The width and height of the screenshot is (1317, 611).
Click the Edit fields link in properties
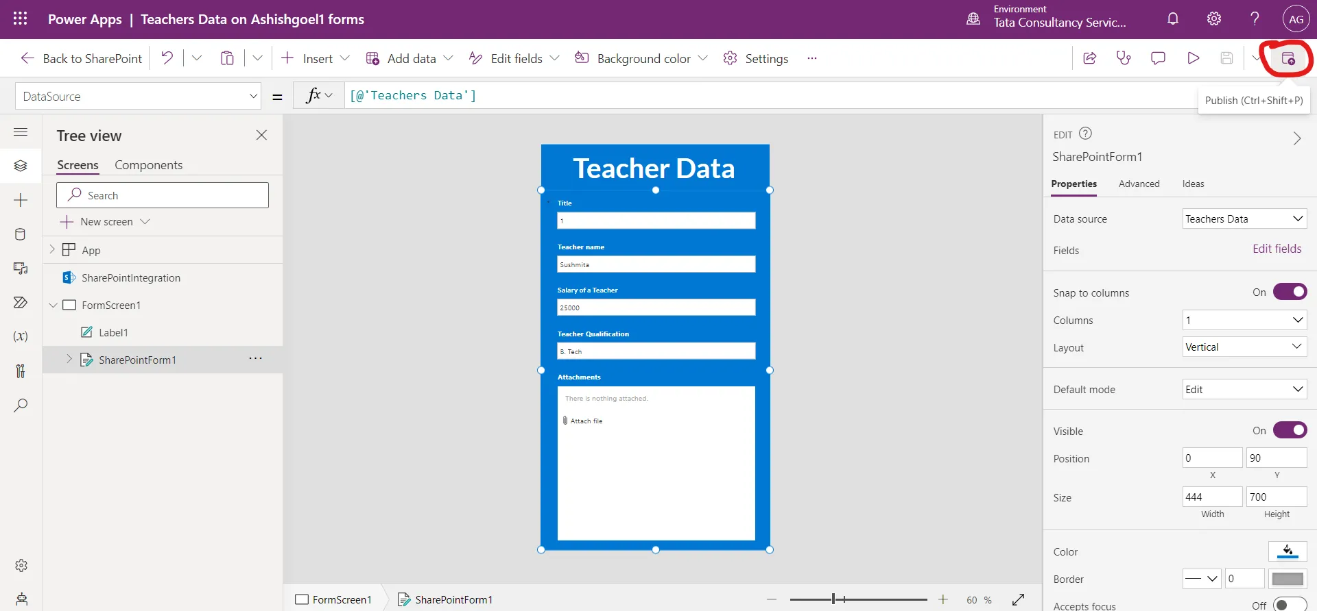click(x=1277, y=249)
